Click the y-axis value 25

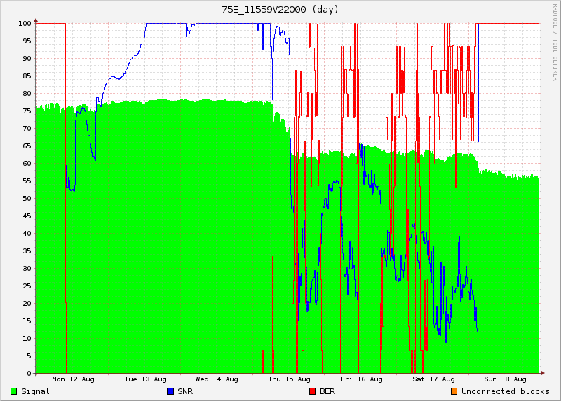27,286
